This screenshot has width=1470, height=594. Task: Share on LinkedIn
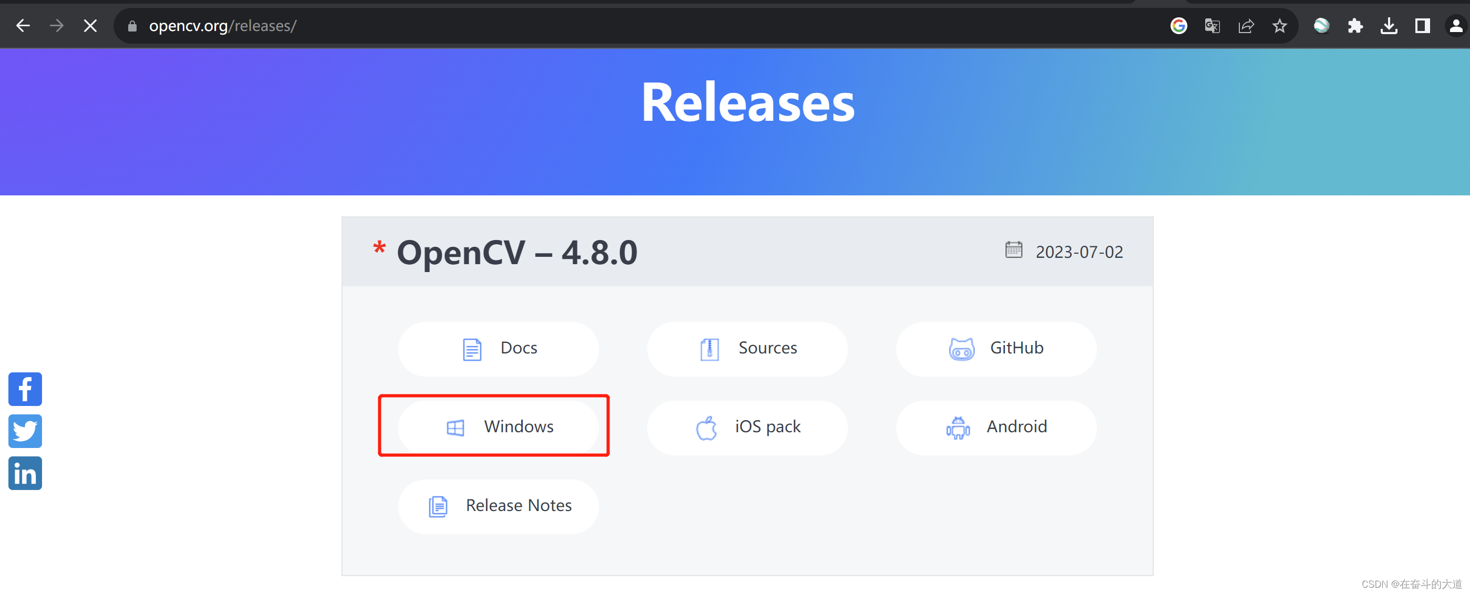(x=25, y=473)
